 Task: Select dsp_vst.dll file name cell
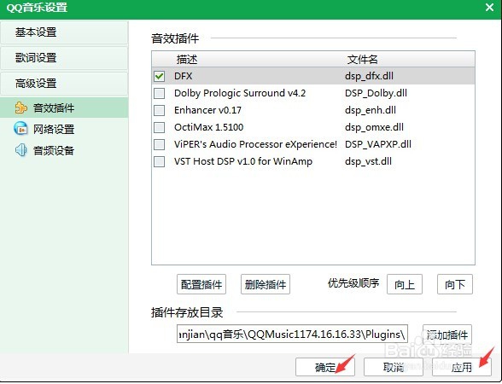click(368, 161)
